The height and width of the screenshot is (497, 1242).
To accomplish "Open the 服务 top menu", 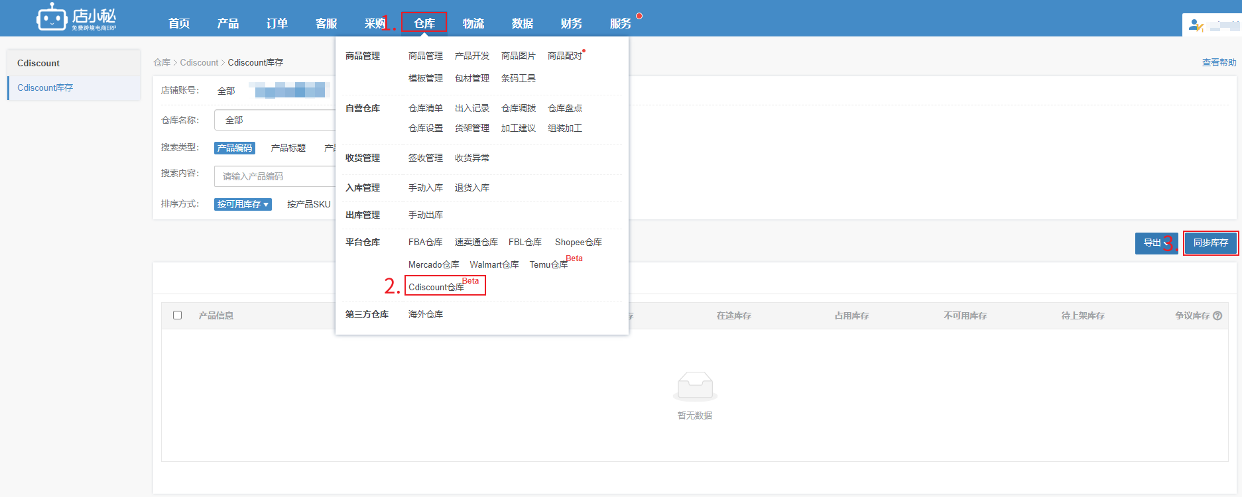I will (x=621, y=23).
